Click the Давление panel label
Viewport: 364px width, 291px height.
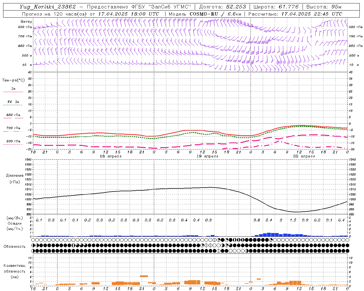pyautogui.click(x=15, y=175)
